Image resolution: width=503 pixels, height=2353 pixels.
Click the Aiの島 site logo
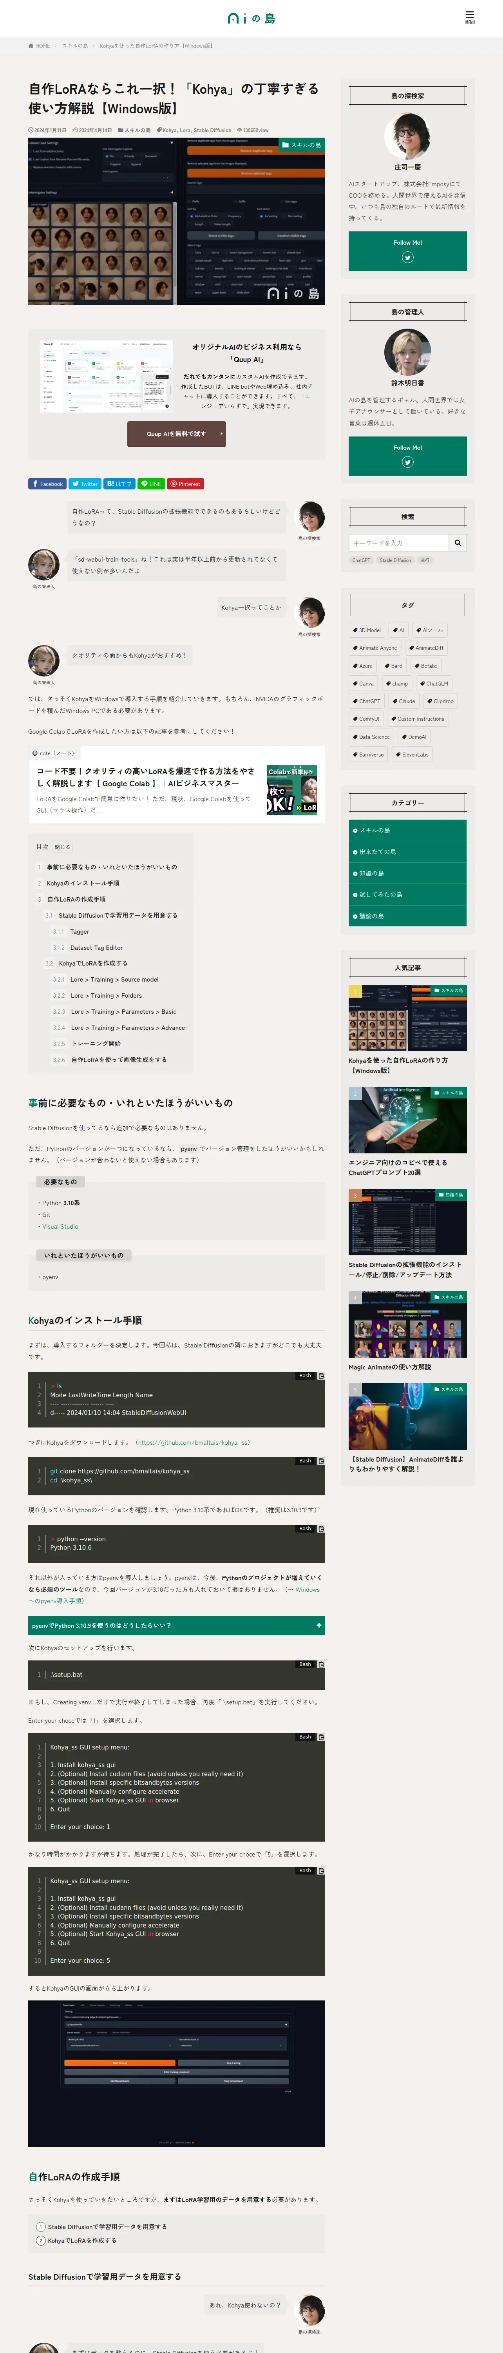[x=251, y=18]
